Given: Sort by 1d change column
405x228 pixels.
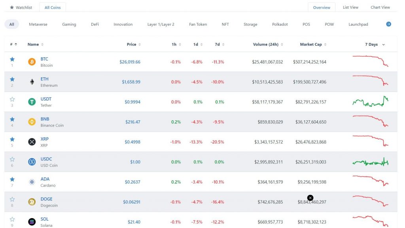Looking at the screenshot, I should tap(198, 44).
